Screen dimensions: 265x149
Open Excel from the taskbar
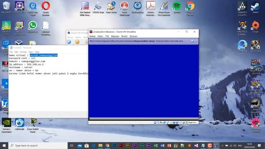pos(156,145)
